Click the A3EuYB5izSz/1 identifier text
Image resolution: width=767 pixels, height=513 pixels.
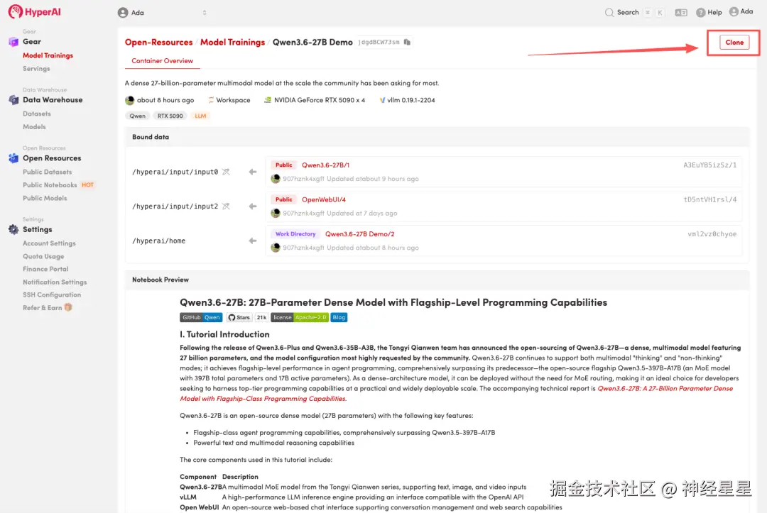[x=709, y=165]
